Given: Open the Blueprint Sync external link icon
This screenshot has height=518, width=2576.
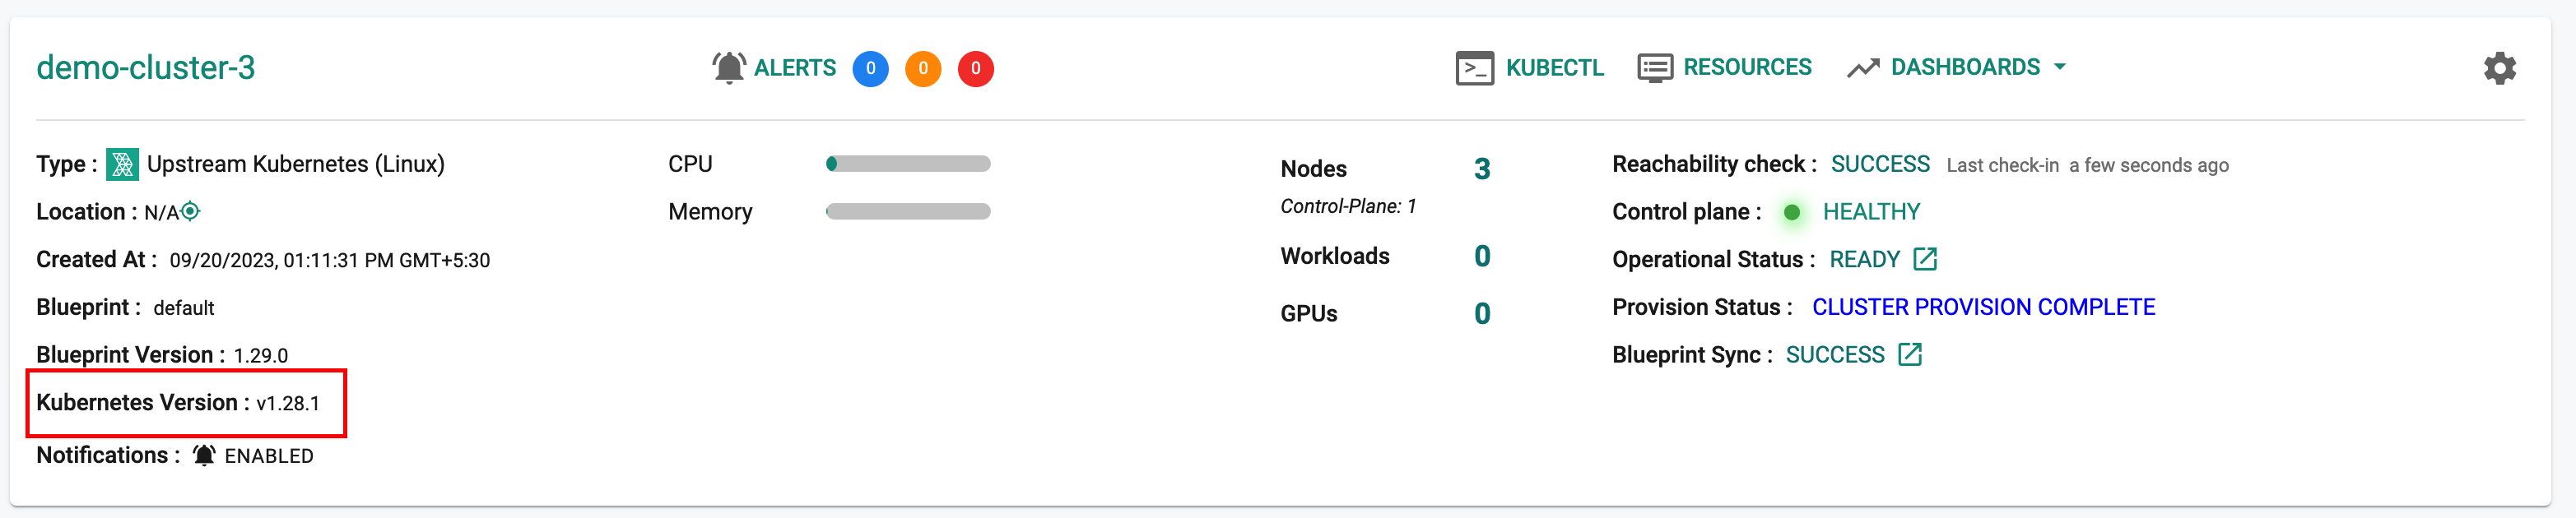Looking at the screenshot, I should (1910, 354).
